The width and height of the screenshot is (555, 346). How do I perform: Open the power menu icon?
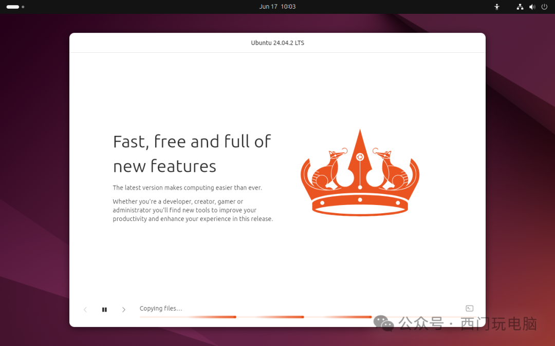544,7
